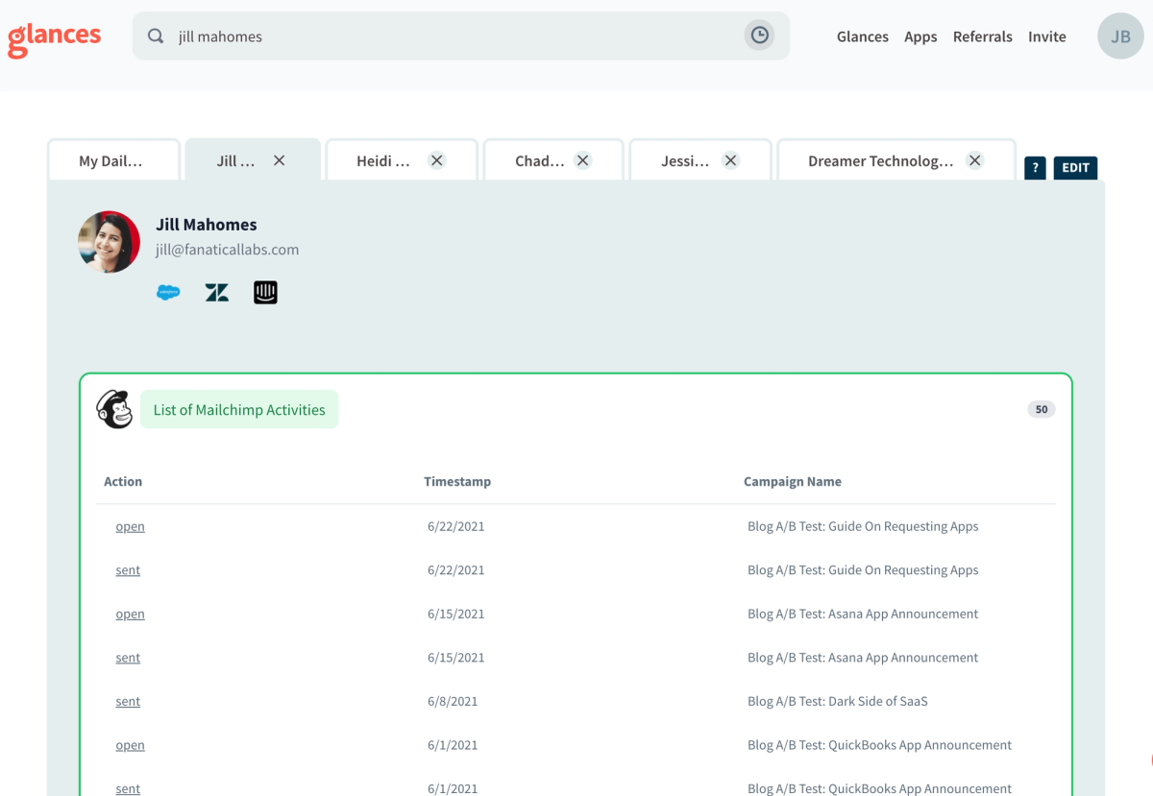Open the 'open' link dated 6/15/2021
This screenshot has width=1153, height=796.
click(130, 614)
